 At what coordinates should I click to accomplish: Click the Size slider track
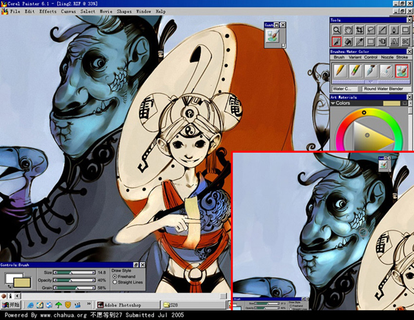tap(75, 272)
